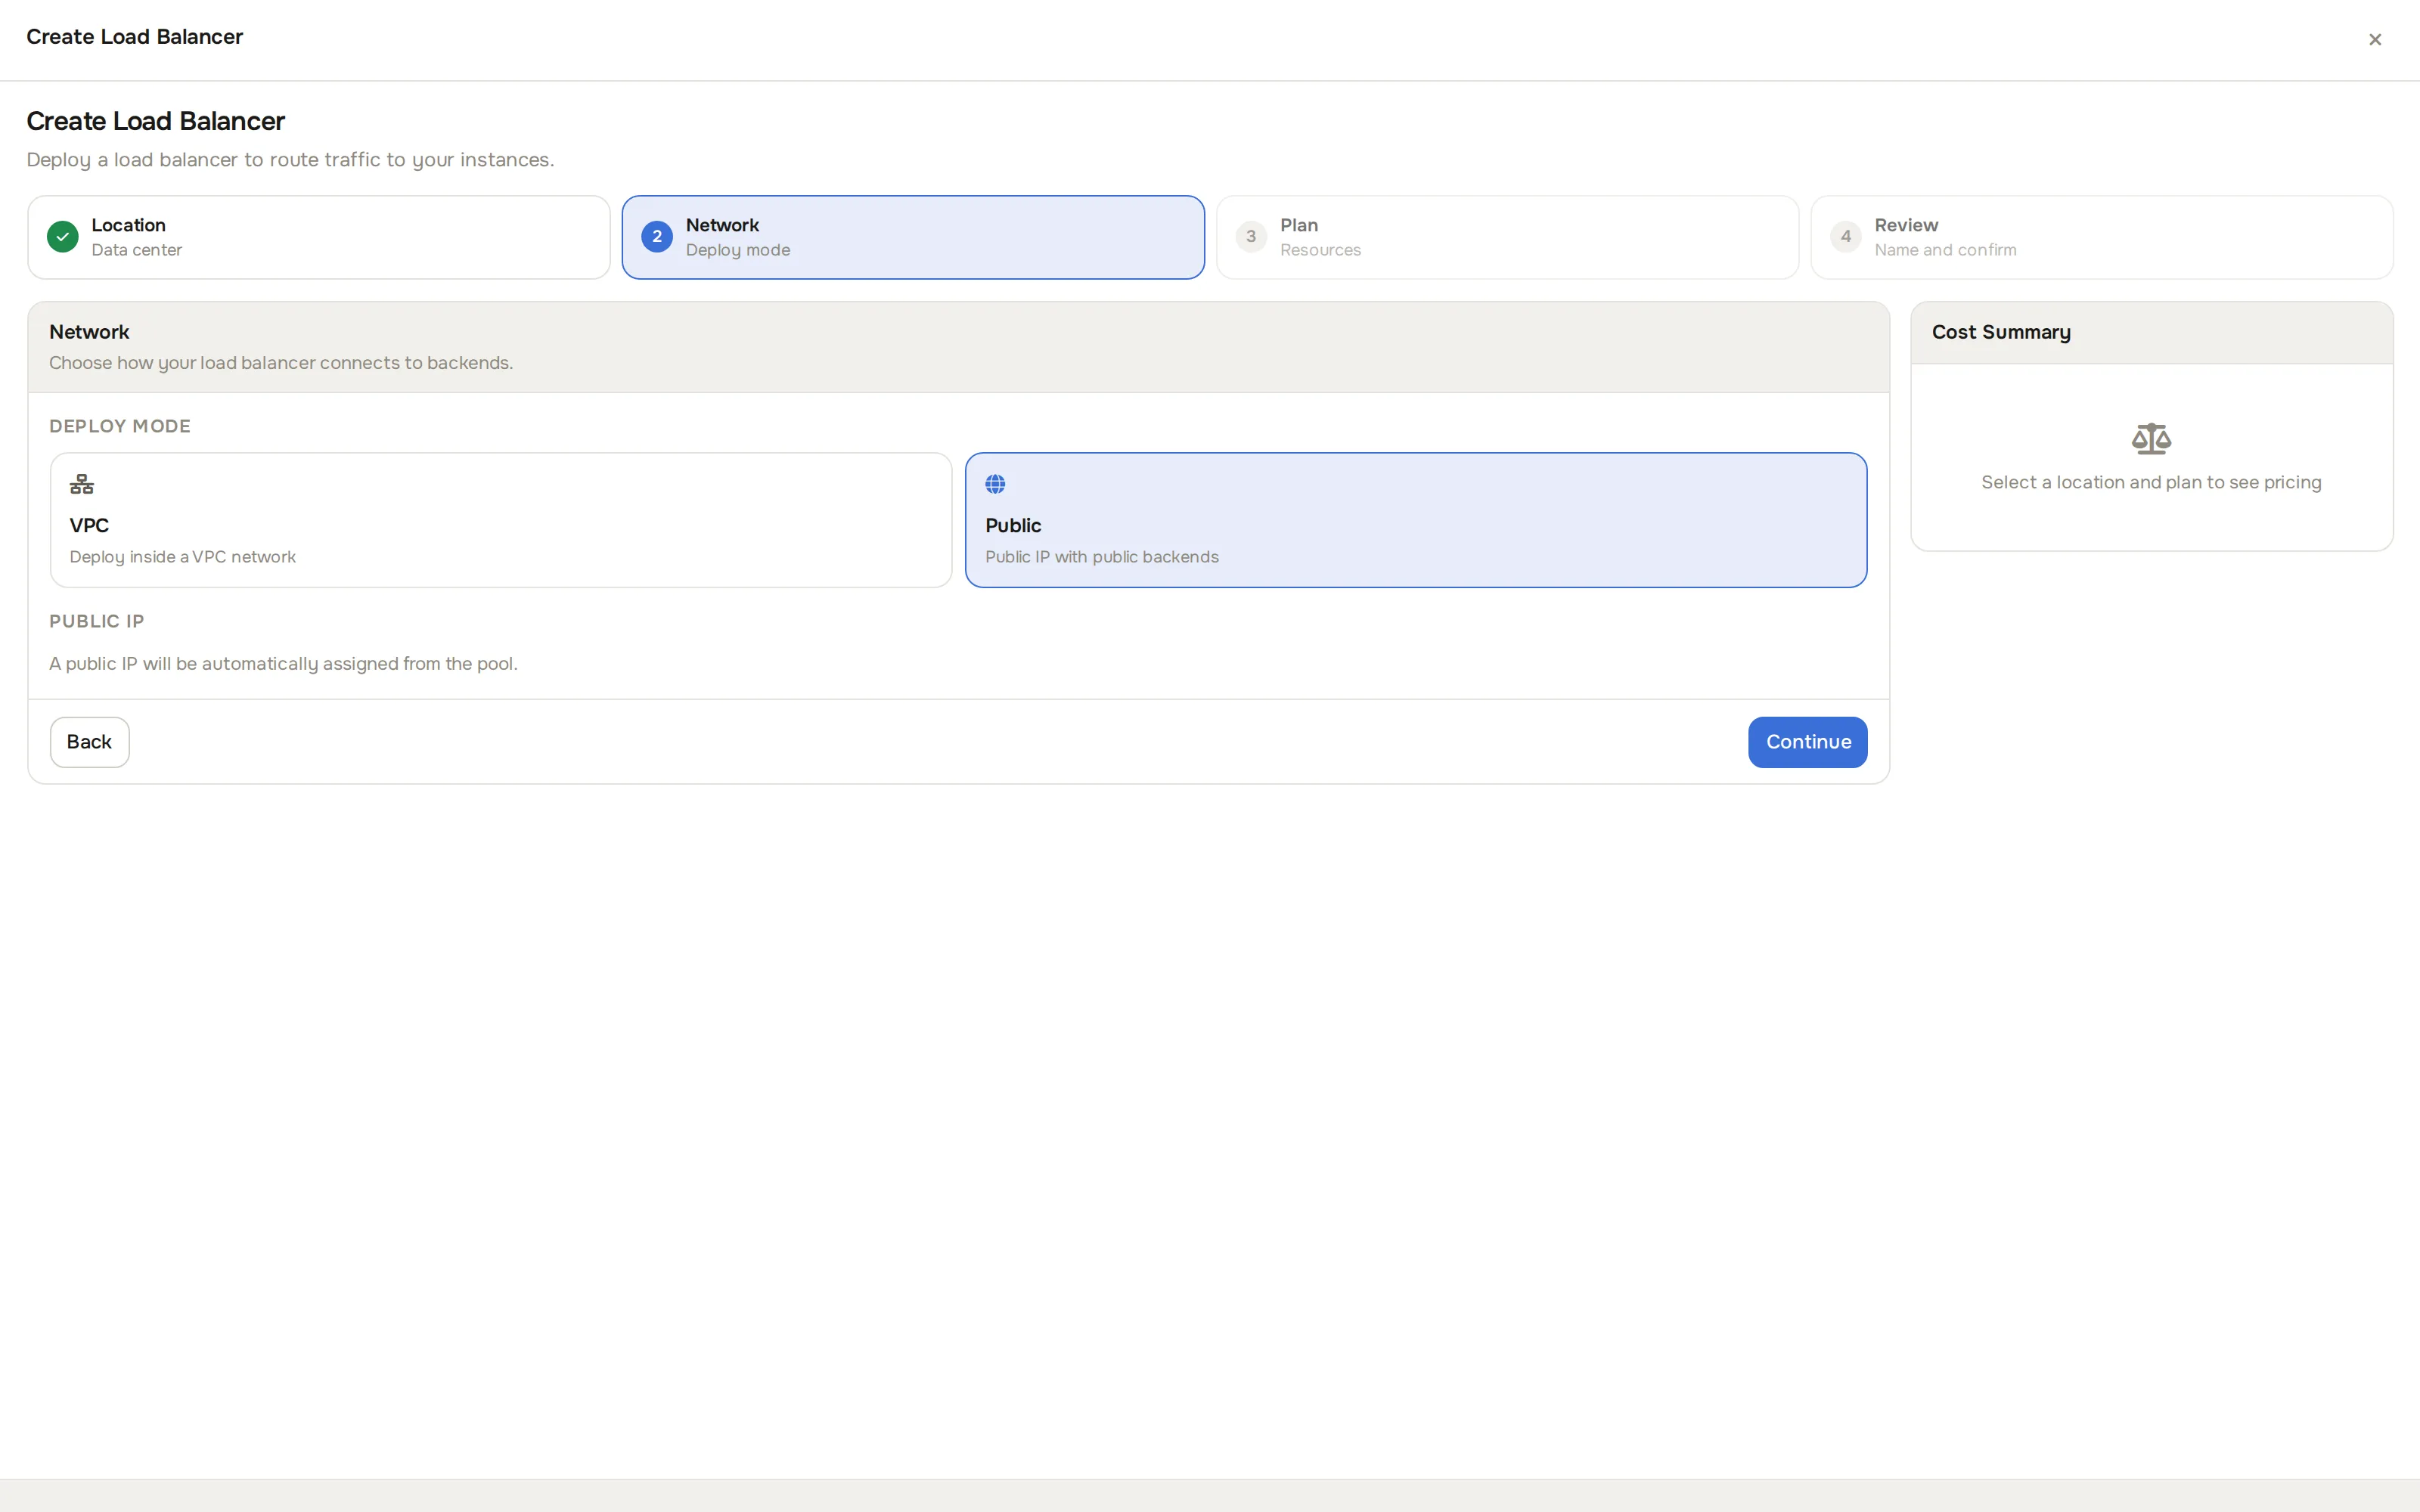Click 'Public IP with public backends' description
The width and height of the screenshot is (2420, 1512).
pyautogui.click(x=1102, y=557)
